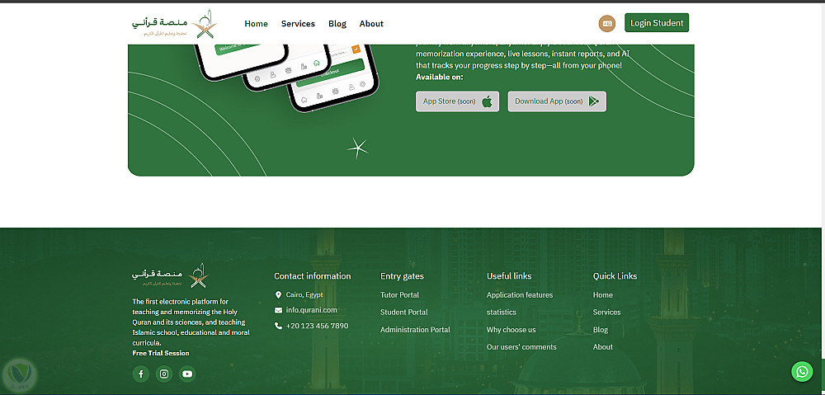Click the Login Student button

click(x=657, y=22)
